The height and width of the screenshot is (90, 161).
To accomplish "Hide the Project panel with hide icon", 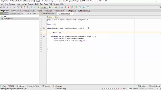I will pos(37,13).
